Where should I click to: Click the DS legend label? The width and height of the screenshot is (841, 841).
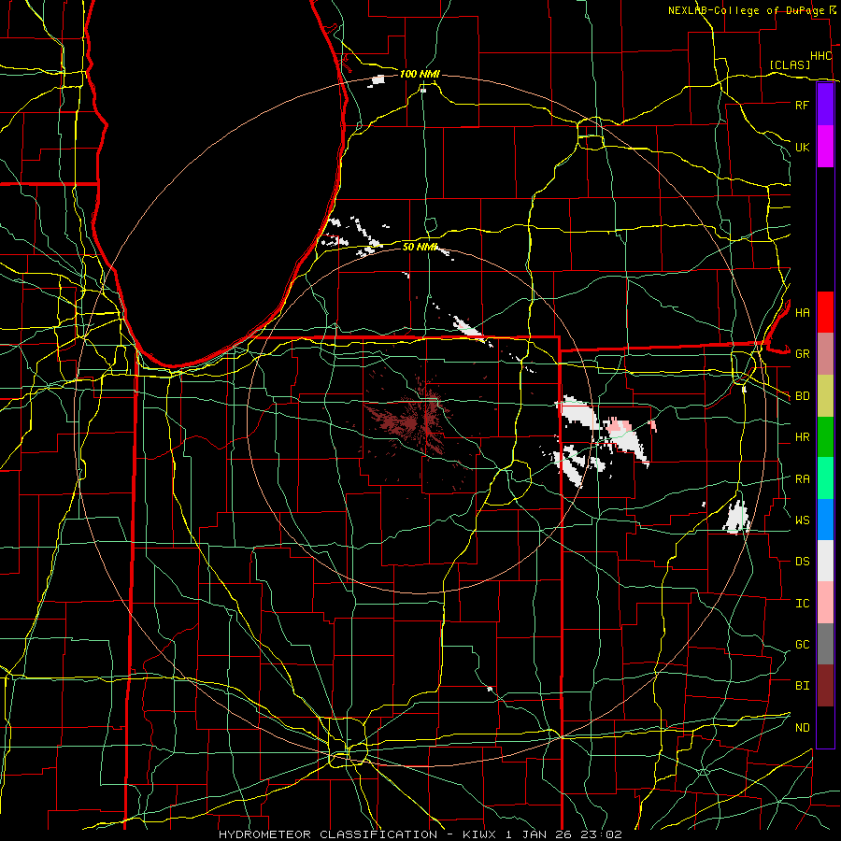click(803, 562)
